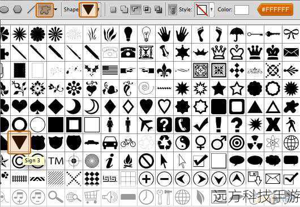300x207 pixels.
Task: Expand the shape tool geometry options arrow
Action: point(55,9)
